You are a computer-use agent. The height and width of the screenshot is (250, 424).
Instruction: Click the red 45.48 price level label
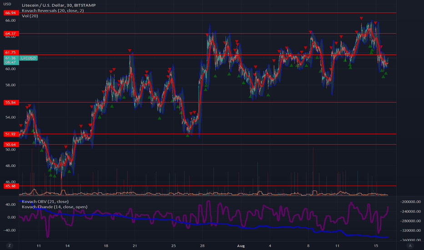coord(11,186)
